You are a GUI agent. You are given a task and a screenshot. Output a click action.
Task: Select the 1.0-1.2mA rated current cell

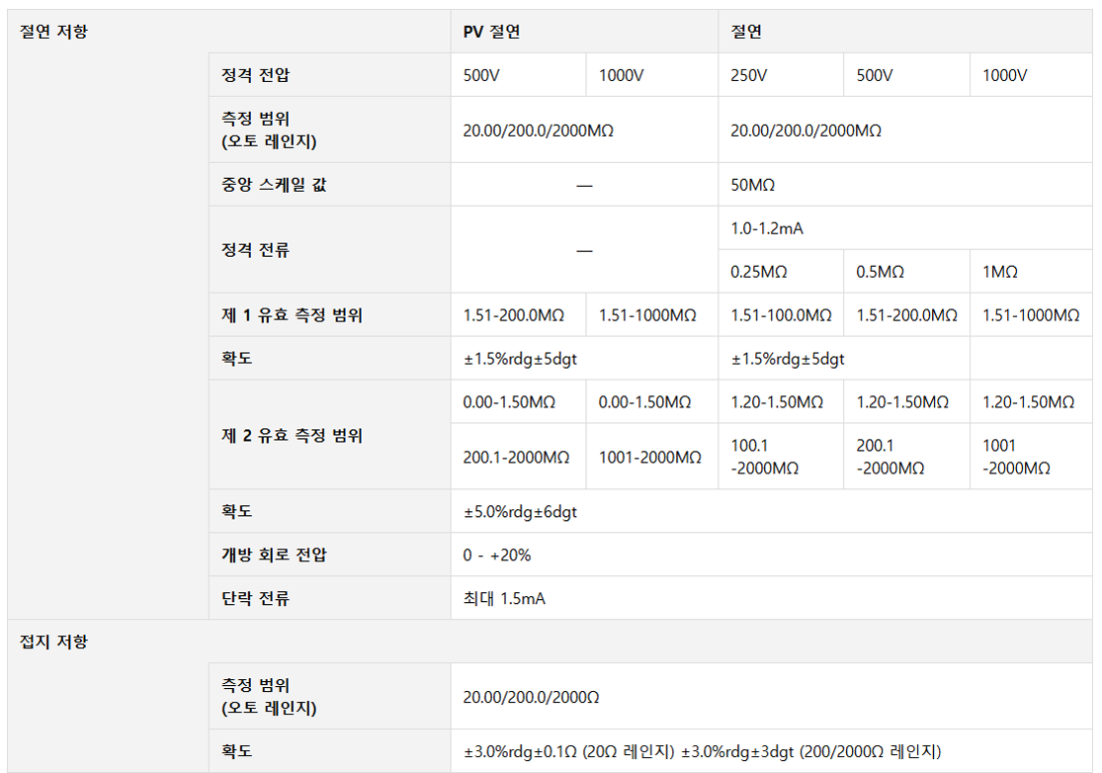[767, 228]
